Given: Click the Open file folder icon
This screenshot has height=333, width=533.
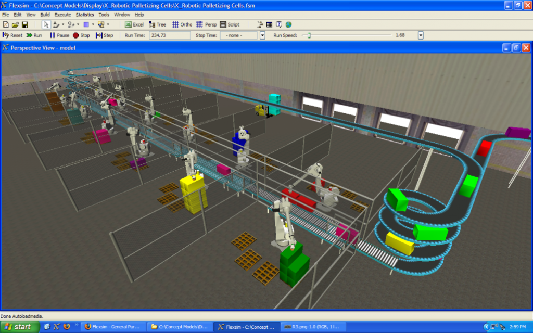Looking at the screenshot, I should click(15, 24).
